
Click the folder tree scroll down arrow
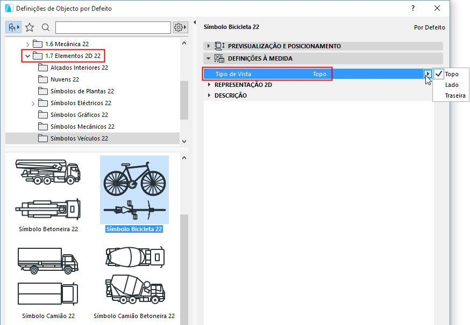[184, 141]
